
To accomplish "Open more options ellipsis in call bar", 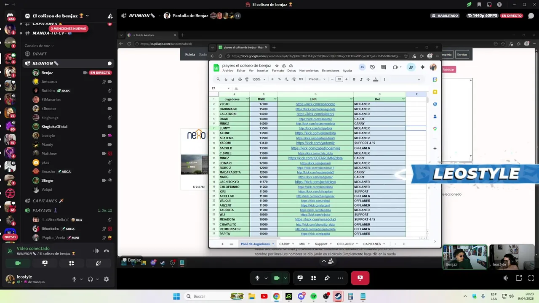I will pos(340,278).
